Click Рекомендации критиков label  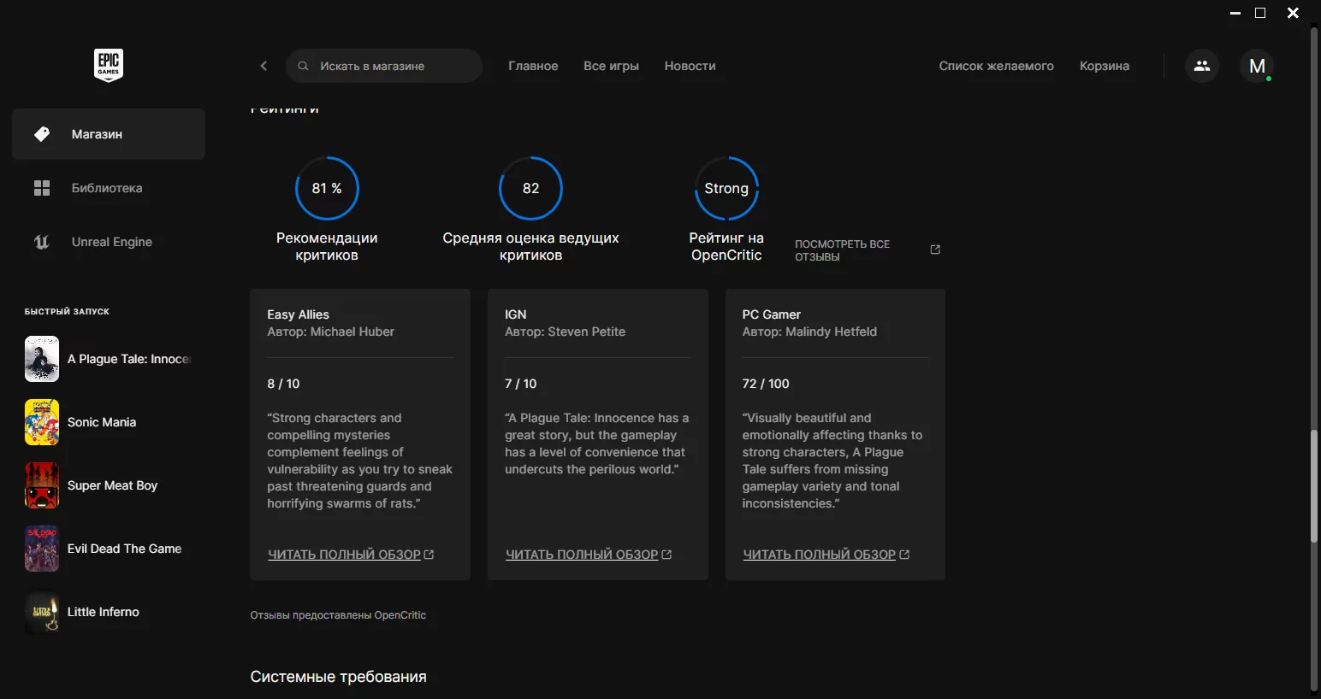(x=327, y=246)
